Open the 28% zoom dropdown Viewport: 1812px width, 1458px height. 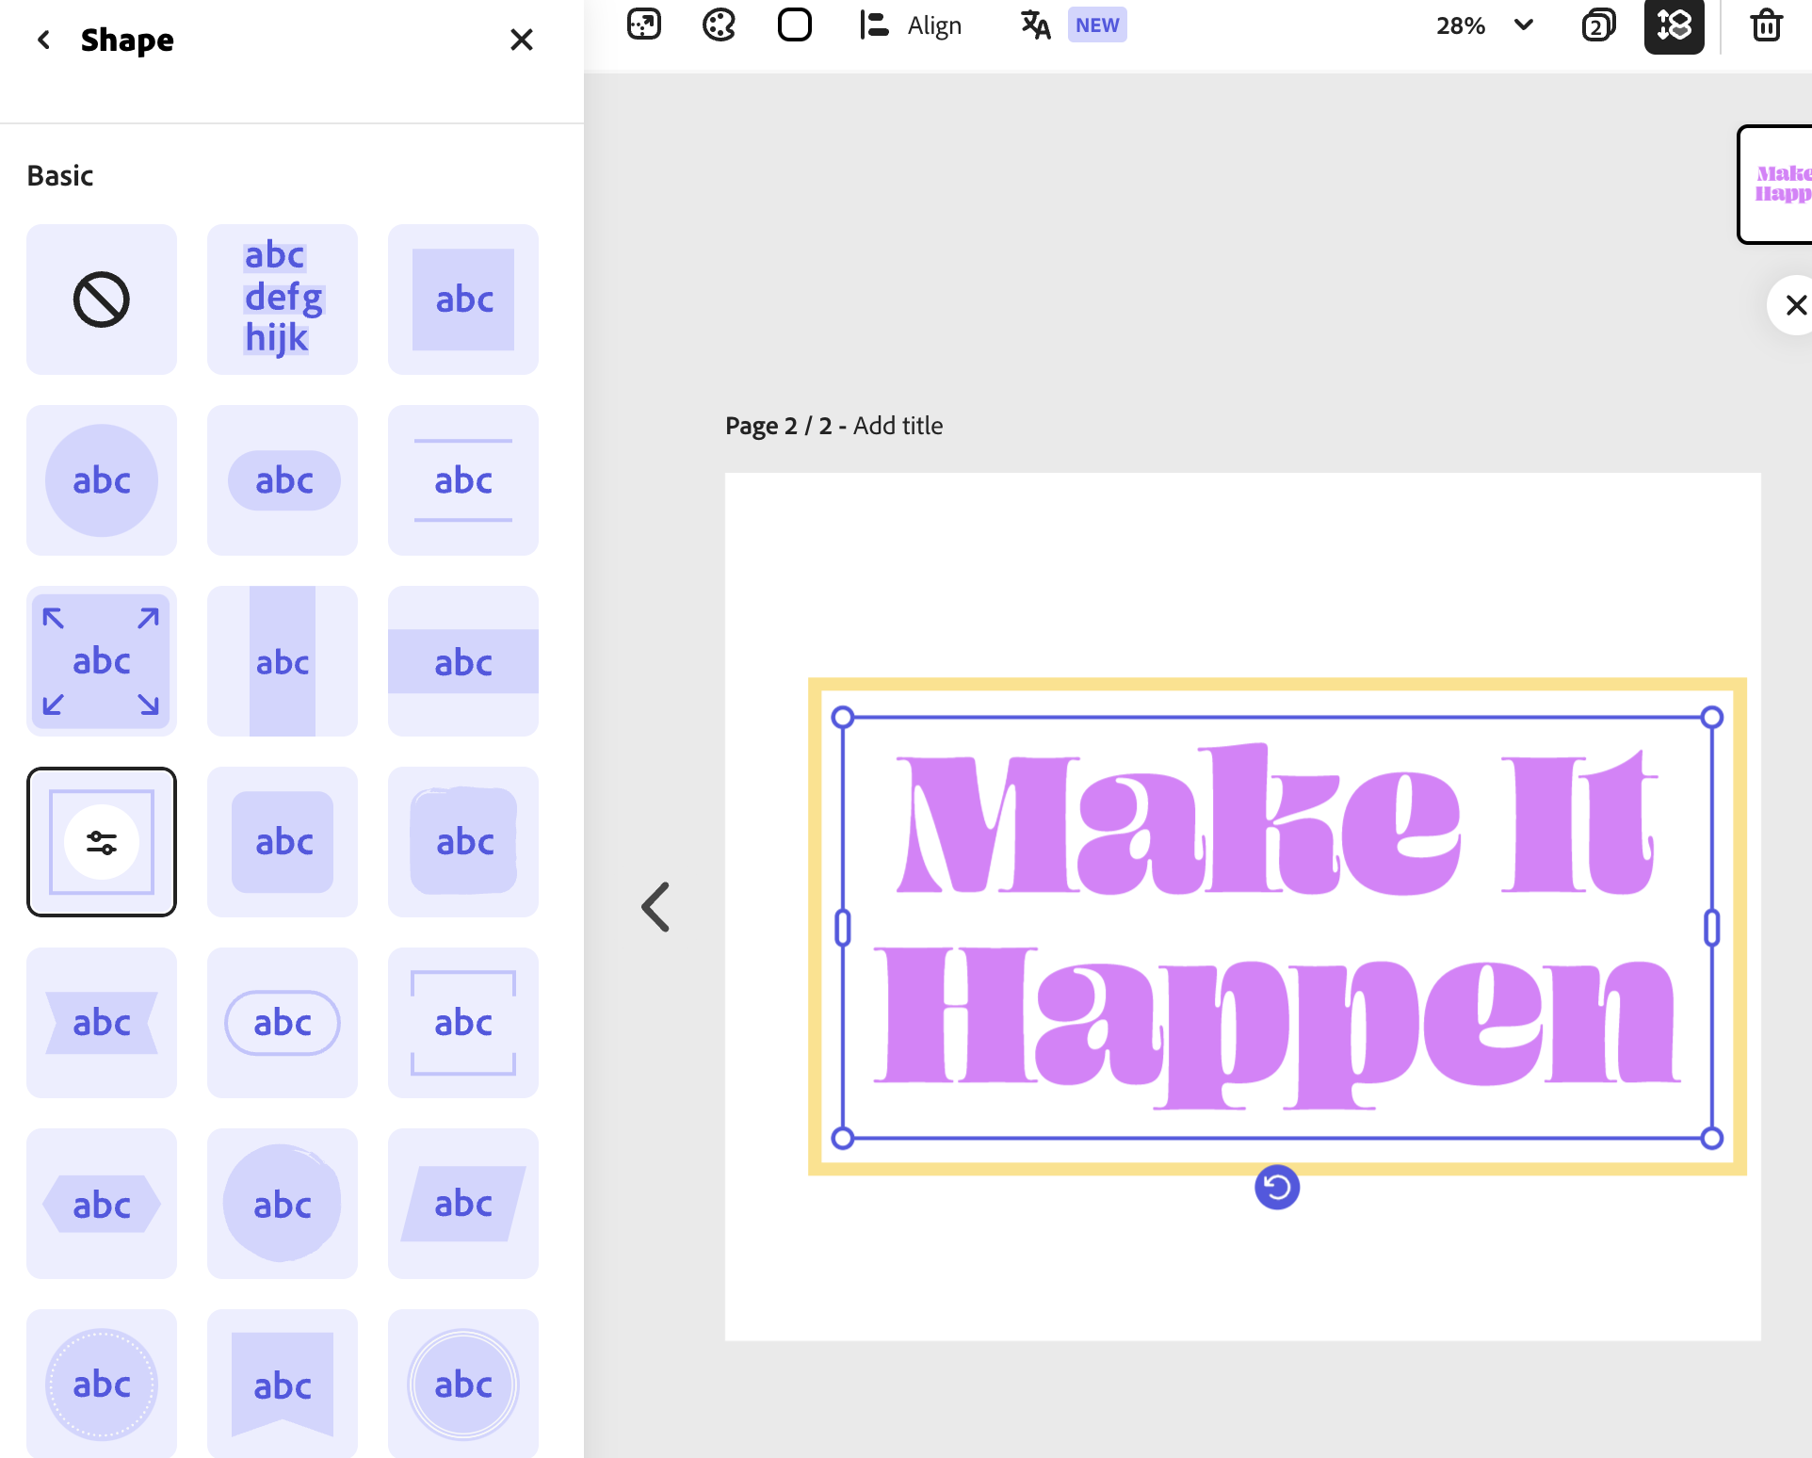tap(1484, 25)
